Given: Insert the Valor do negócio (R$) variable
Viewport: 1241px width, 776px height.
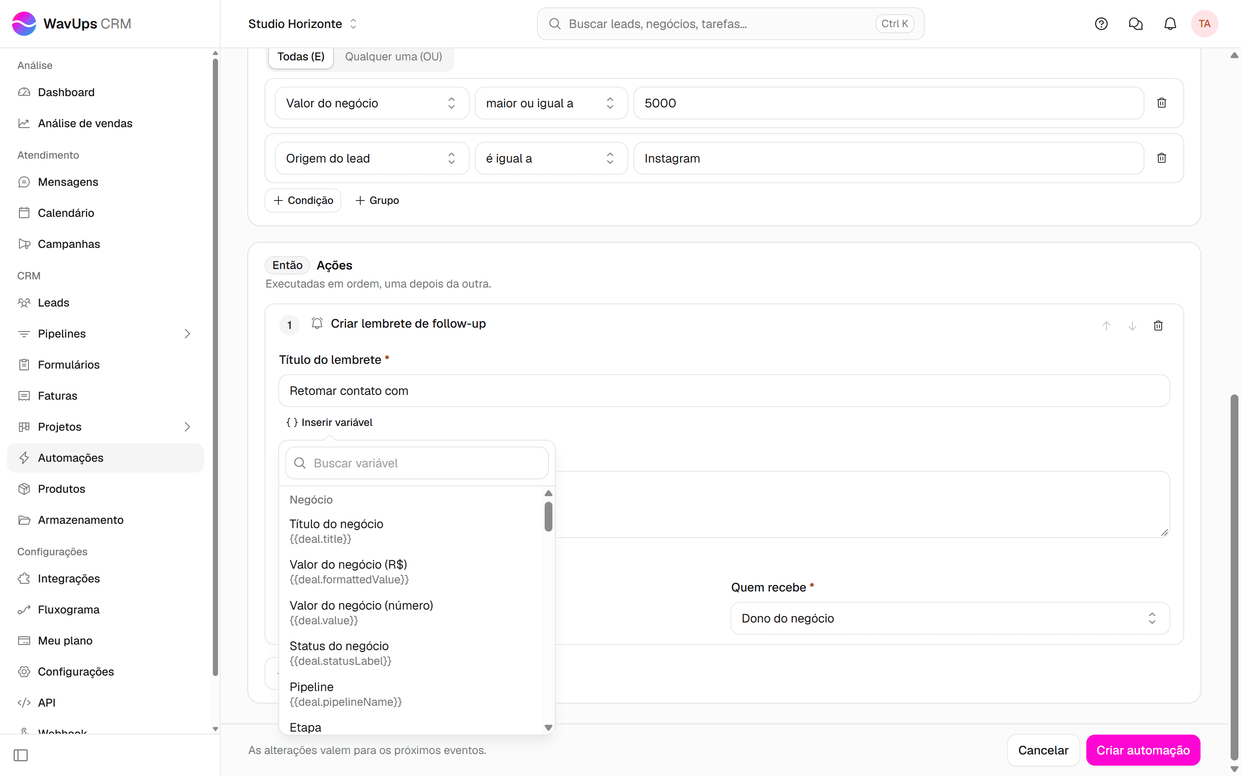Looking at the screenshot, I should coord(411,572).
